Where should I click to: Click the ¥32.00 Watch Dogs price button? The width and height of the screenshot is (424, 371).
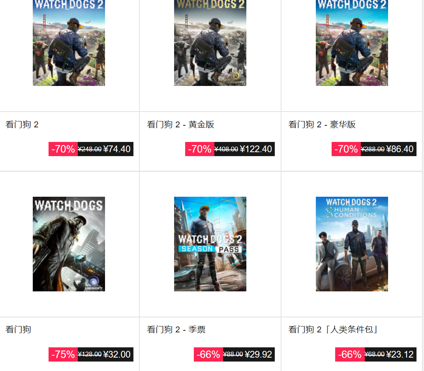[91, 354]
